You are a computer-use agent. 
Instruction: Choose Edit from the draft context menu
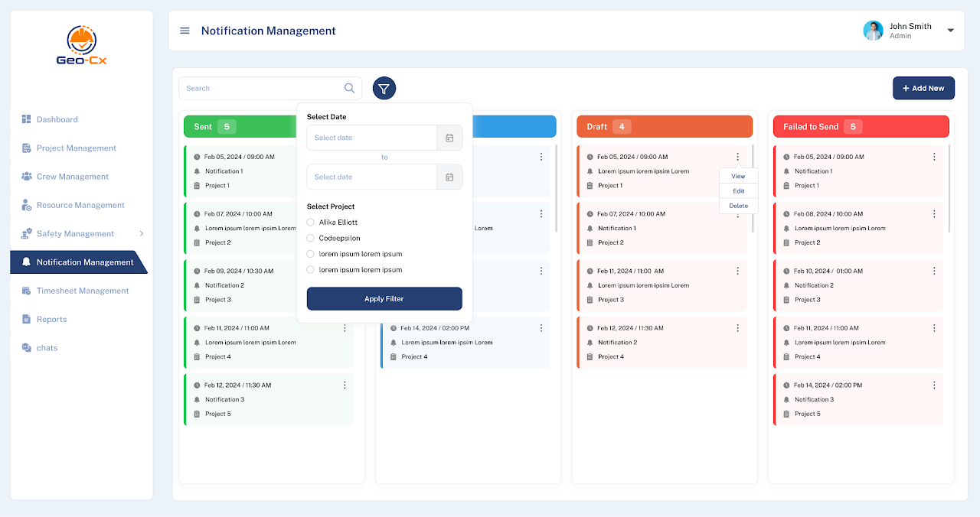coord(738,191)
